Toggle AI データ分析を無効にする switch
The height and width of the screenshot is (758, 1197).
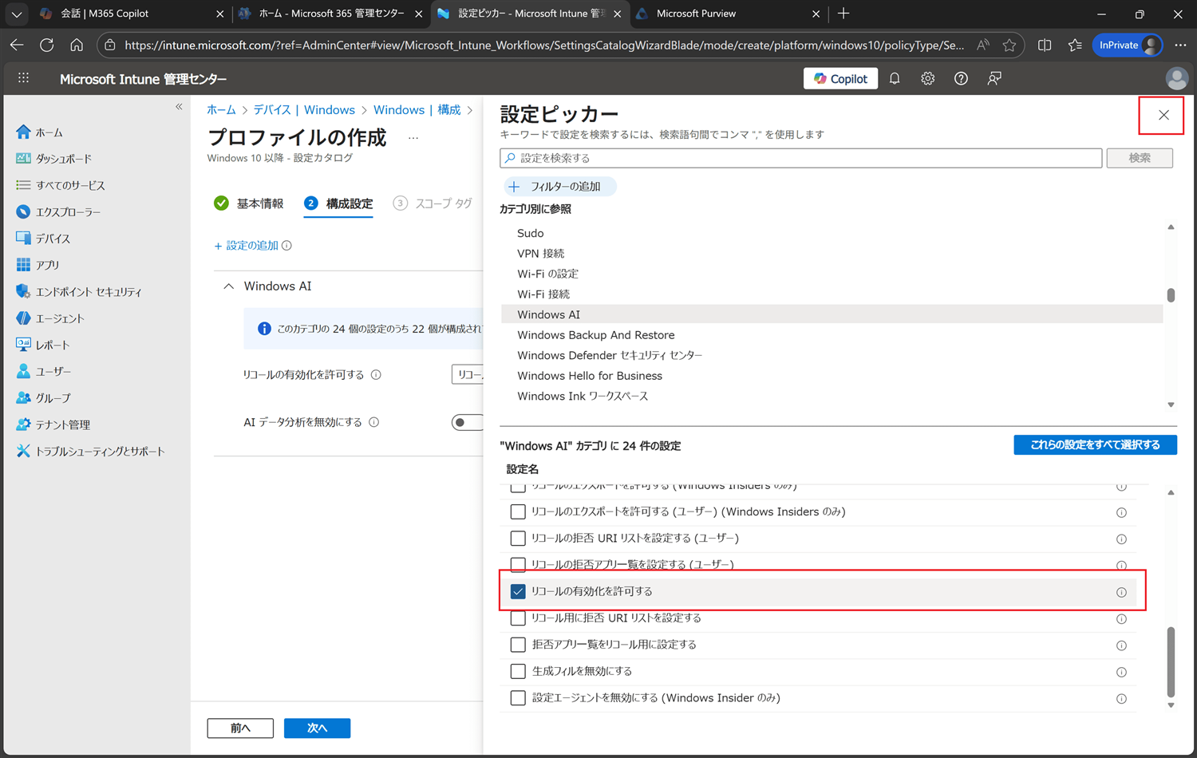[467, 422]
